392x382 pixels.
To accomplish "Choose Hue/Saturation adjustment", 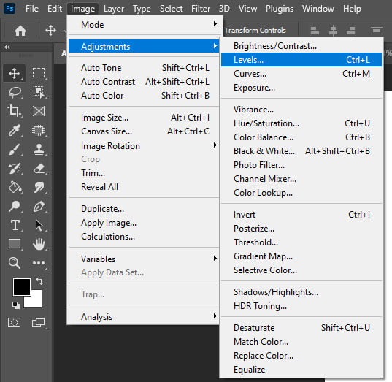I will (x=301, y=123).
